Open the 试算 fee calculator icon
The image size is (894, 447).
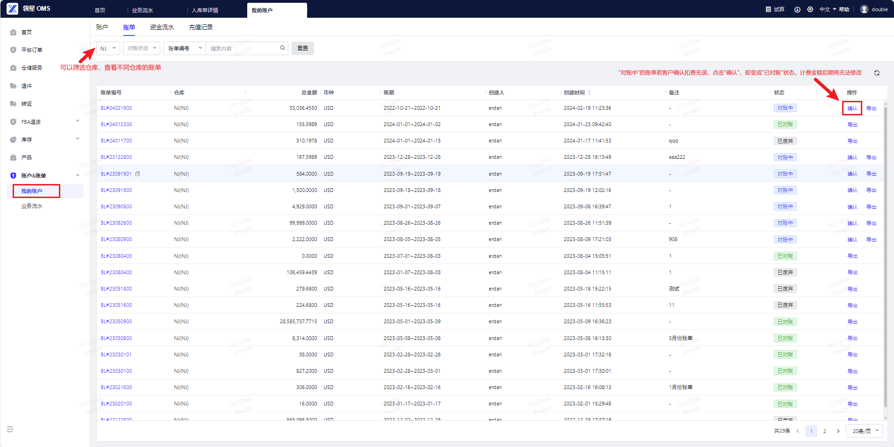(x=768, y=9)
